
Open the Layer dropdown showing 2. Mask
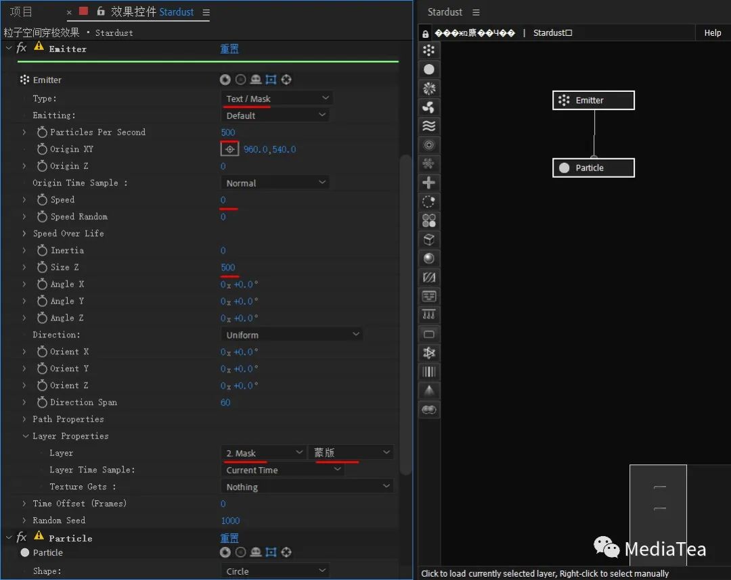click(263, 453)
